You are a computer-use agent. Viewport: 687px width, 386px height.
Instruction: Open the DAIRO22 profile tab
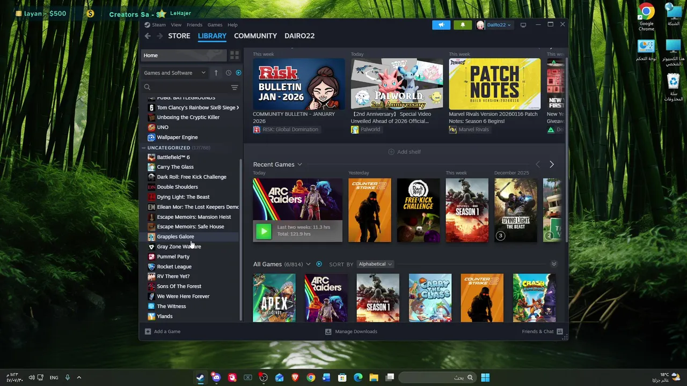(299, 36)
